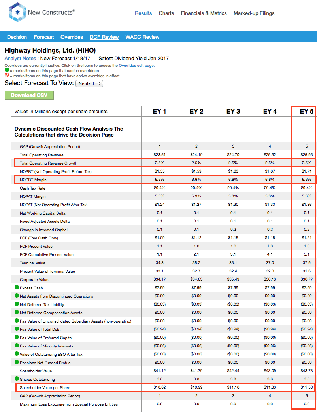This screenshot has width=317, height=412.
Task: Click the red checkmark active-override legend icon
Action: [x=7, y=75]
